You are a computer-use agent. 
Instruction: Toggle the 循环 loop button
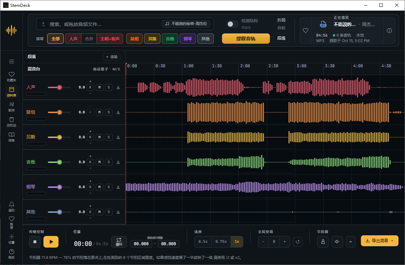(x=119, y=242)
